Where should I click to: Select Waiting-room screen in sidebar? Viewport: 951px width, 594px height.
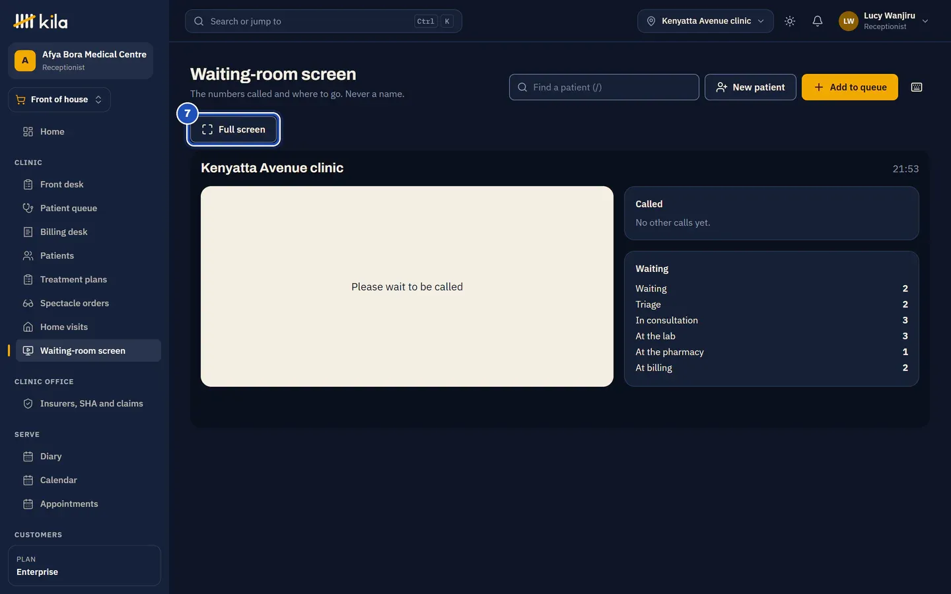88,350
